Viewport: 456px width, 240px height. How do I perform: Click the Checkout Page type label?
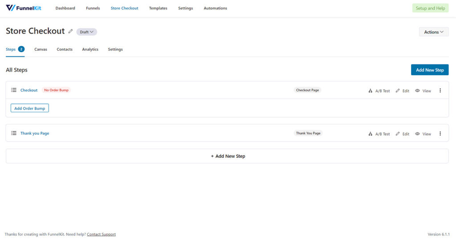tap(307, 90)
